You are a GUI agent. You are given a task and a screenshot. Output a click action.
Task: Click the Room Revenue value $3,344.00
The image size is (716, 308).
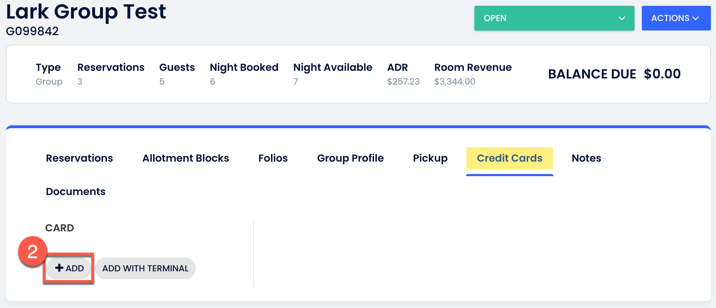point(454,82)
